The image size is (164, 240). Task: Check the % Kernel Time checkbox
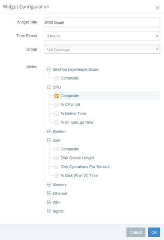coord(57,113)
